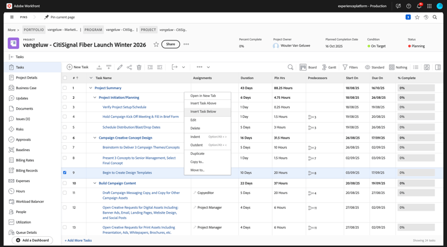Open the Risks section in sidebar
The image size is (447, 247).
tap(20, 129)
